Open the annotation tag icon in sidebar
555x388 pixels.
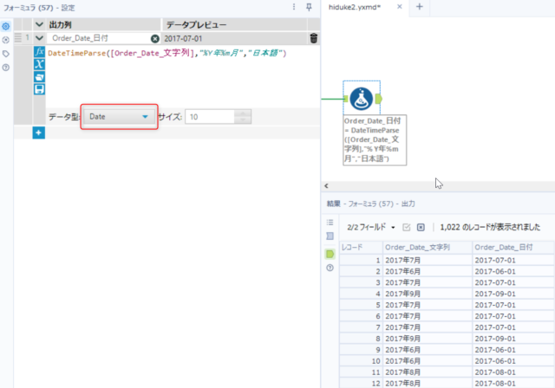6,54
